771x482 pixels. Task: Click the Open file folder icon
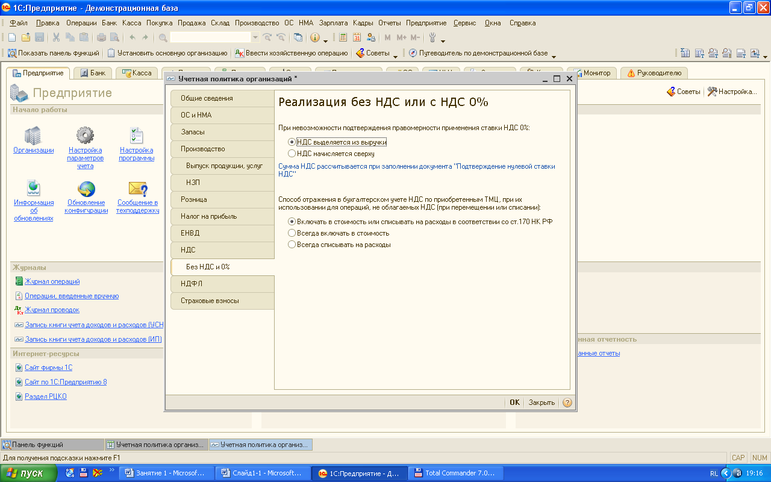[25, 37]
